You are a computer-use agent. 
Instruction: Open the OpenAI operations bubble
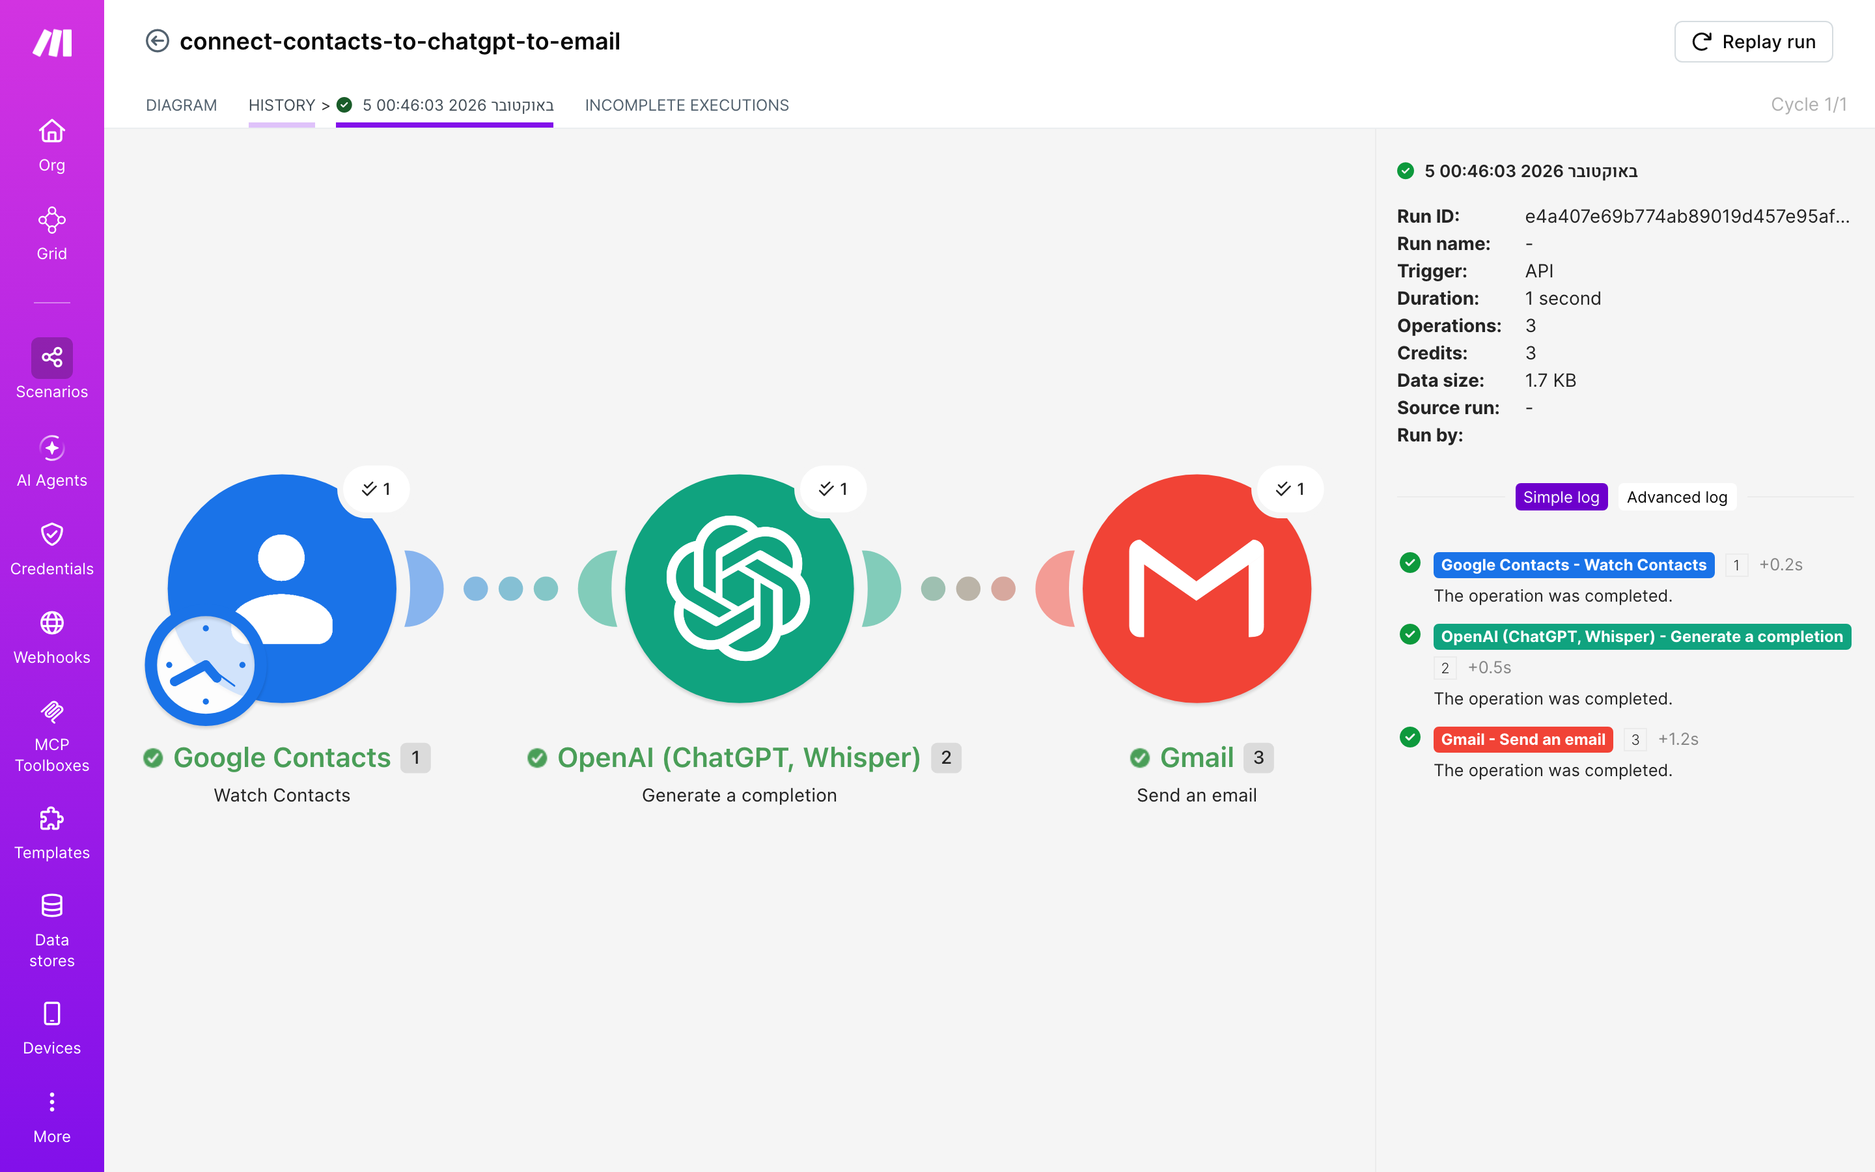[x=833, y=489]
